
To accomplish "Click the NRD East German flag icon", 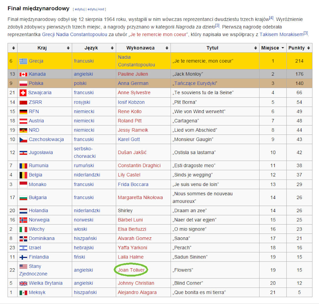I will (23, 130).
